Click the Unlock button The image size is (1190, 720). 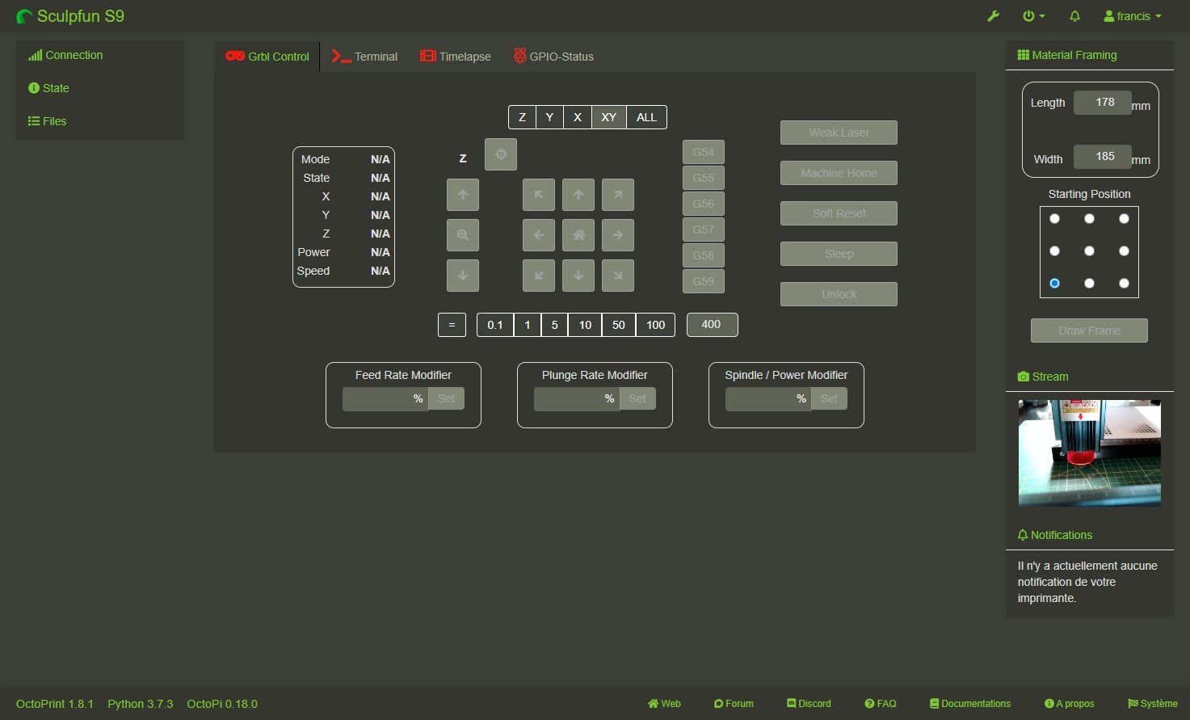(x=839, y=294)
